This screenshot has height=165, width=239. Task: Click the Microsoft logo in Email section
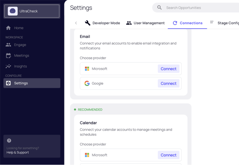(x=87, y=69)
